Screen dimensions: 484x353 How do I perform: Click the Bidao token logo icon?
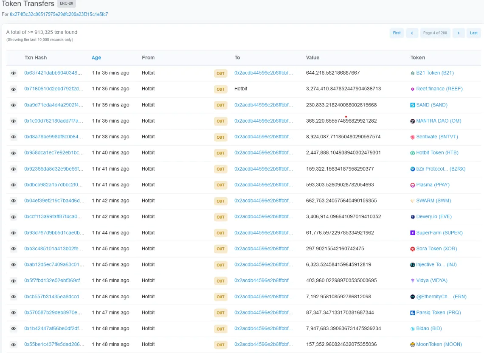coord(412,329)
